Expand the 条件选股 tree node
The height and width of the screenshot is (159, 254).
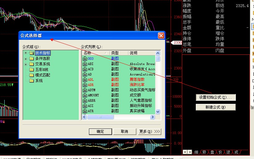point(26,59)
